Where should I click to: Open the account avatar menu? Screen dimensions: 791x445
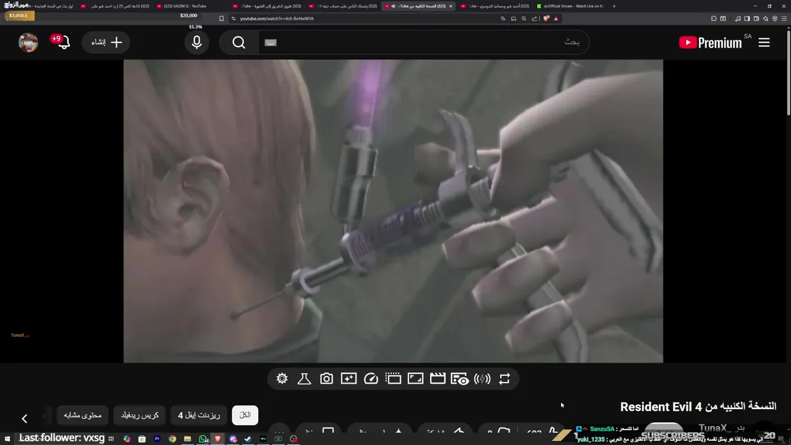[x=28, y=43]
